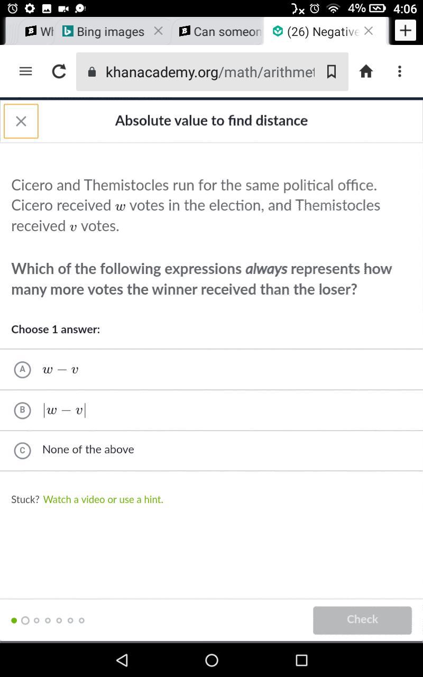
Task: Go to the browser home page
Action: [366, 71]
